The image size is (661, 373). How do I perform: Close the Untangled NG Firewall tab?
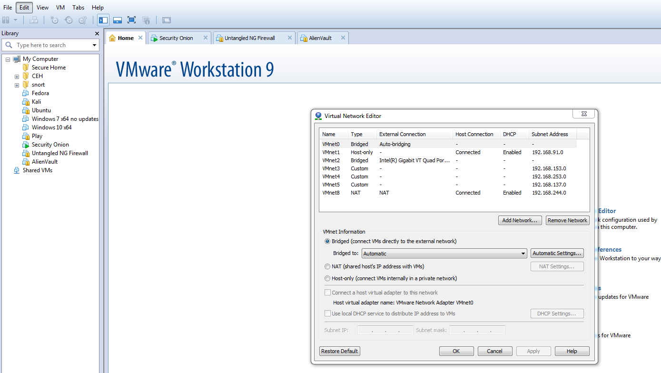(x=290, y=38)
